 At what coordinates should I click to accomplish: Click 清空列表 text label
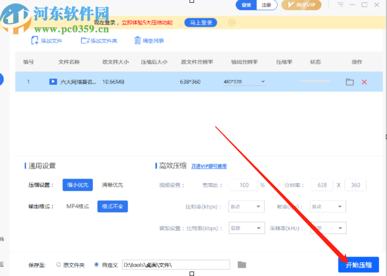(153, 41)
